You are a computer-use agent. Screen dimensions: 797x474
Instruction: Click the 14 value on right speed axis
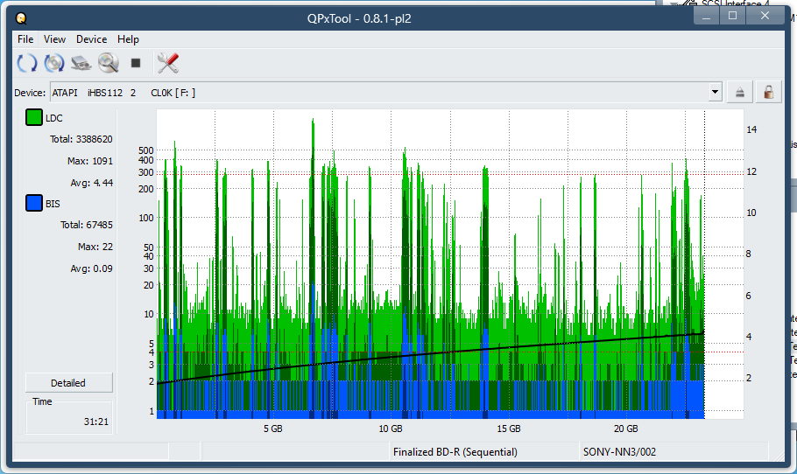coord(751,130)
